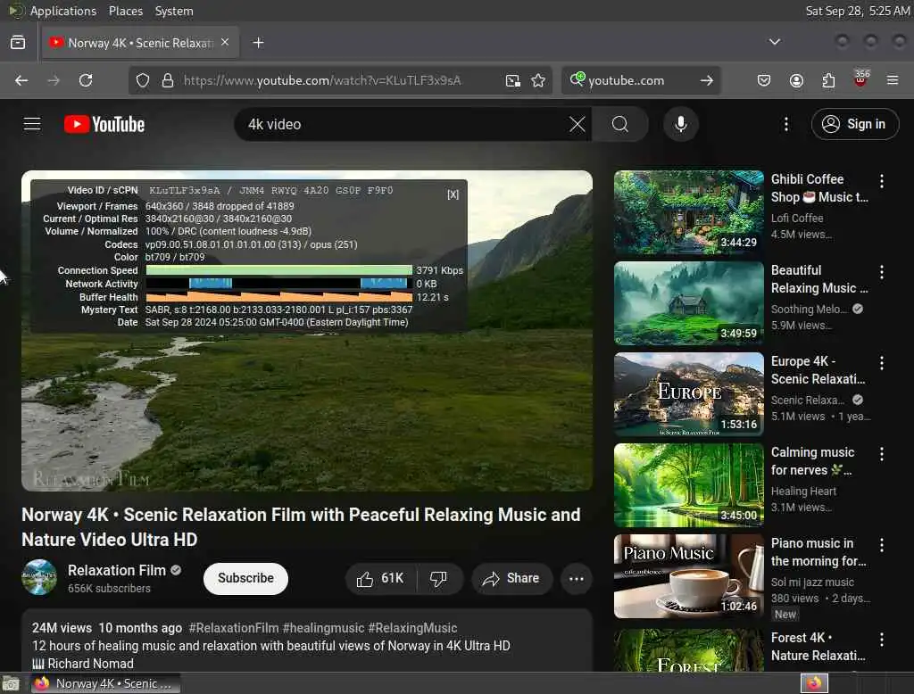Like the video with thumbs up
The width and height of the screenshot is (914, 694).
coord(380,579)
